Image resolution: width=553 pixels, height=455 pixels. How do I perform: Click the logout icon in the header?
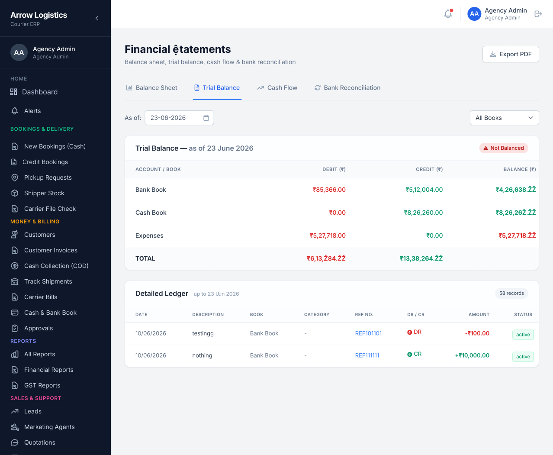pos(538,14)
